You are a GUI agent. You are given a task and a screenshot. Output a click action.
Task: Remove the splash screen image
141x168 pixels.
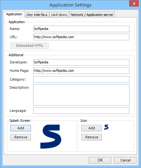point(21,137)
